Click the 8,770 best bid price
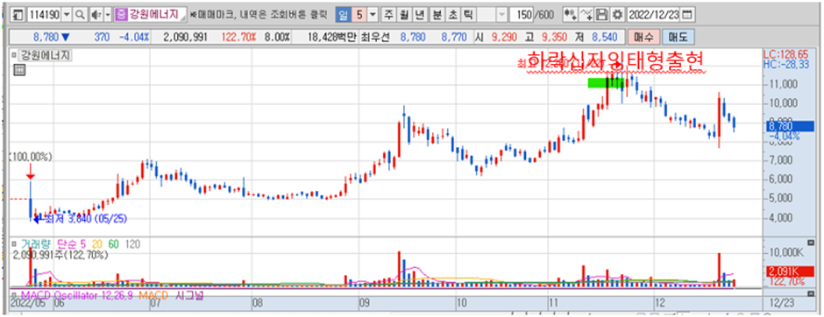The width and height of the screenshot is (824, 317). (453, 38)
